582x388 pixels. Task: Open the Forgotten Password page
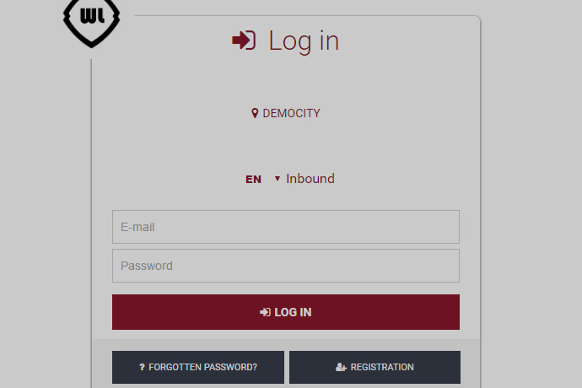coord(198,368)
